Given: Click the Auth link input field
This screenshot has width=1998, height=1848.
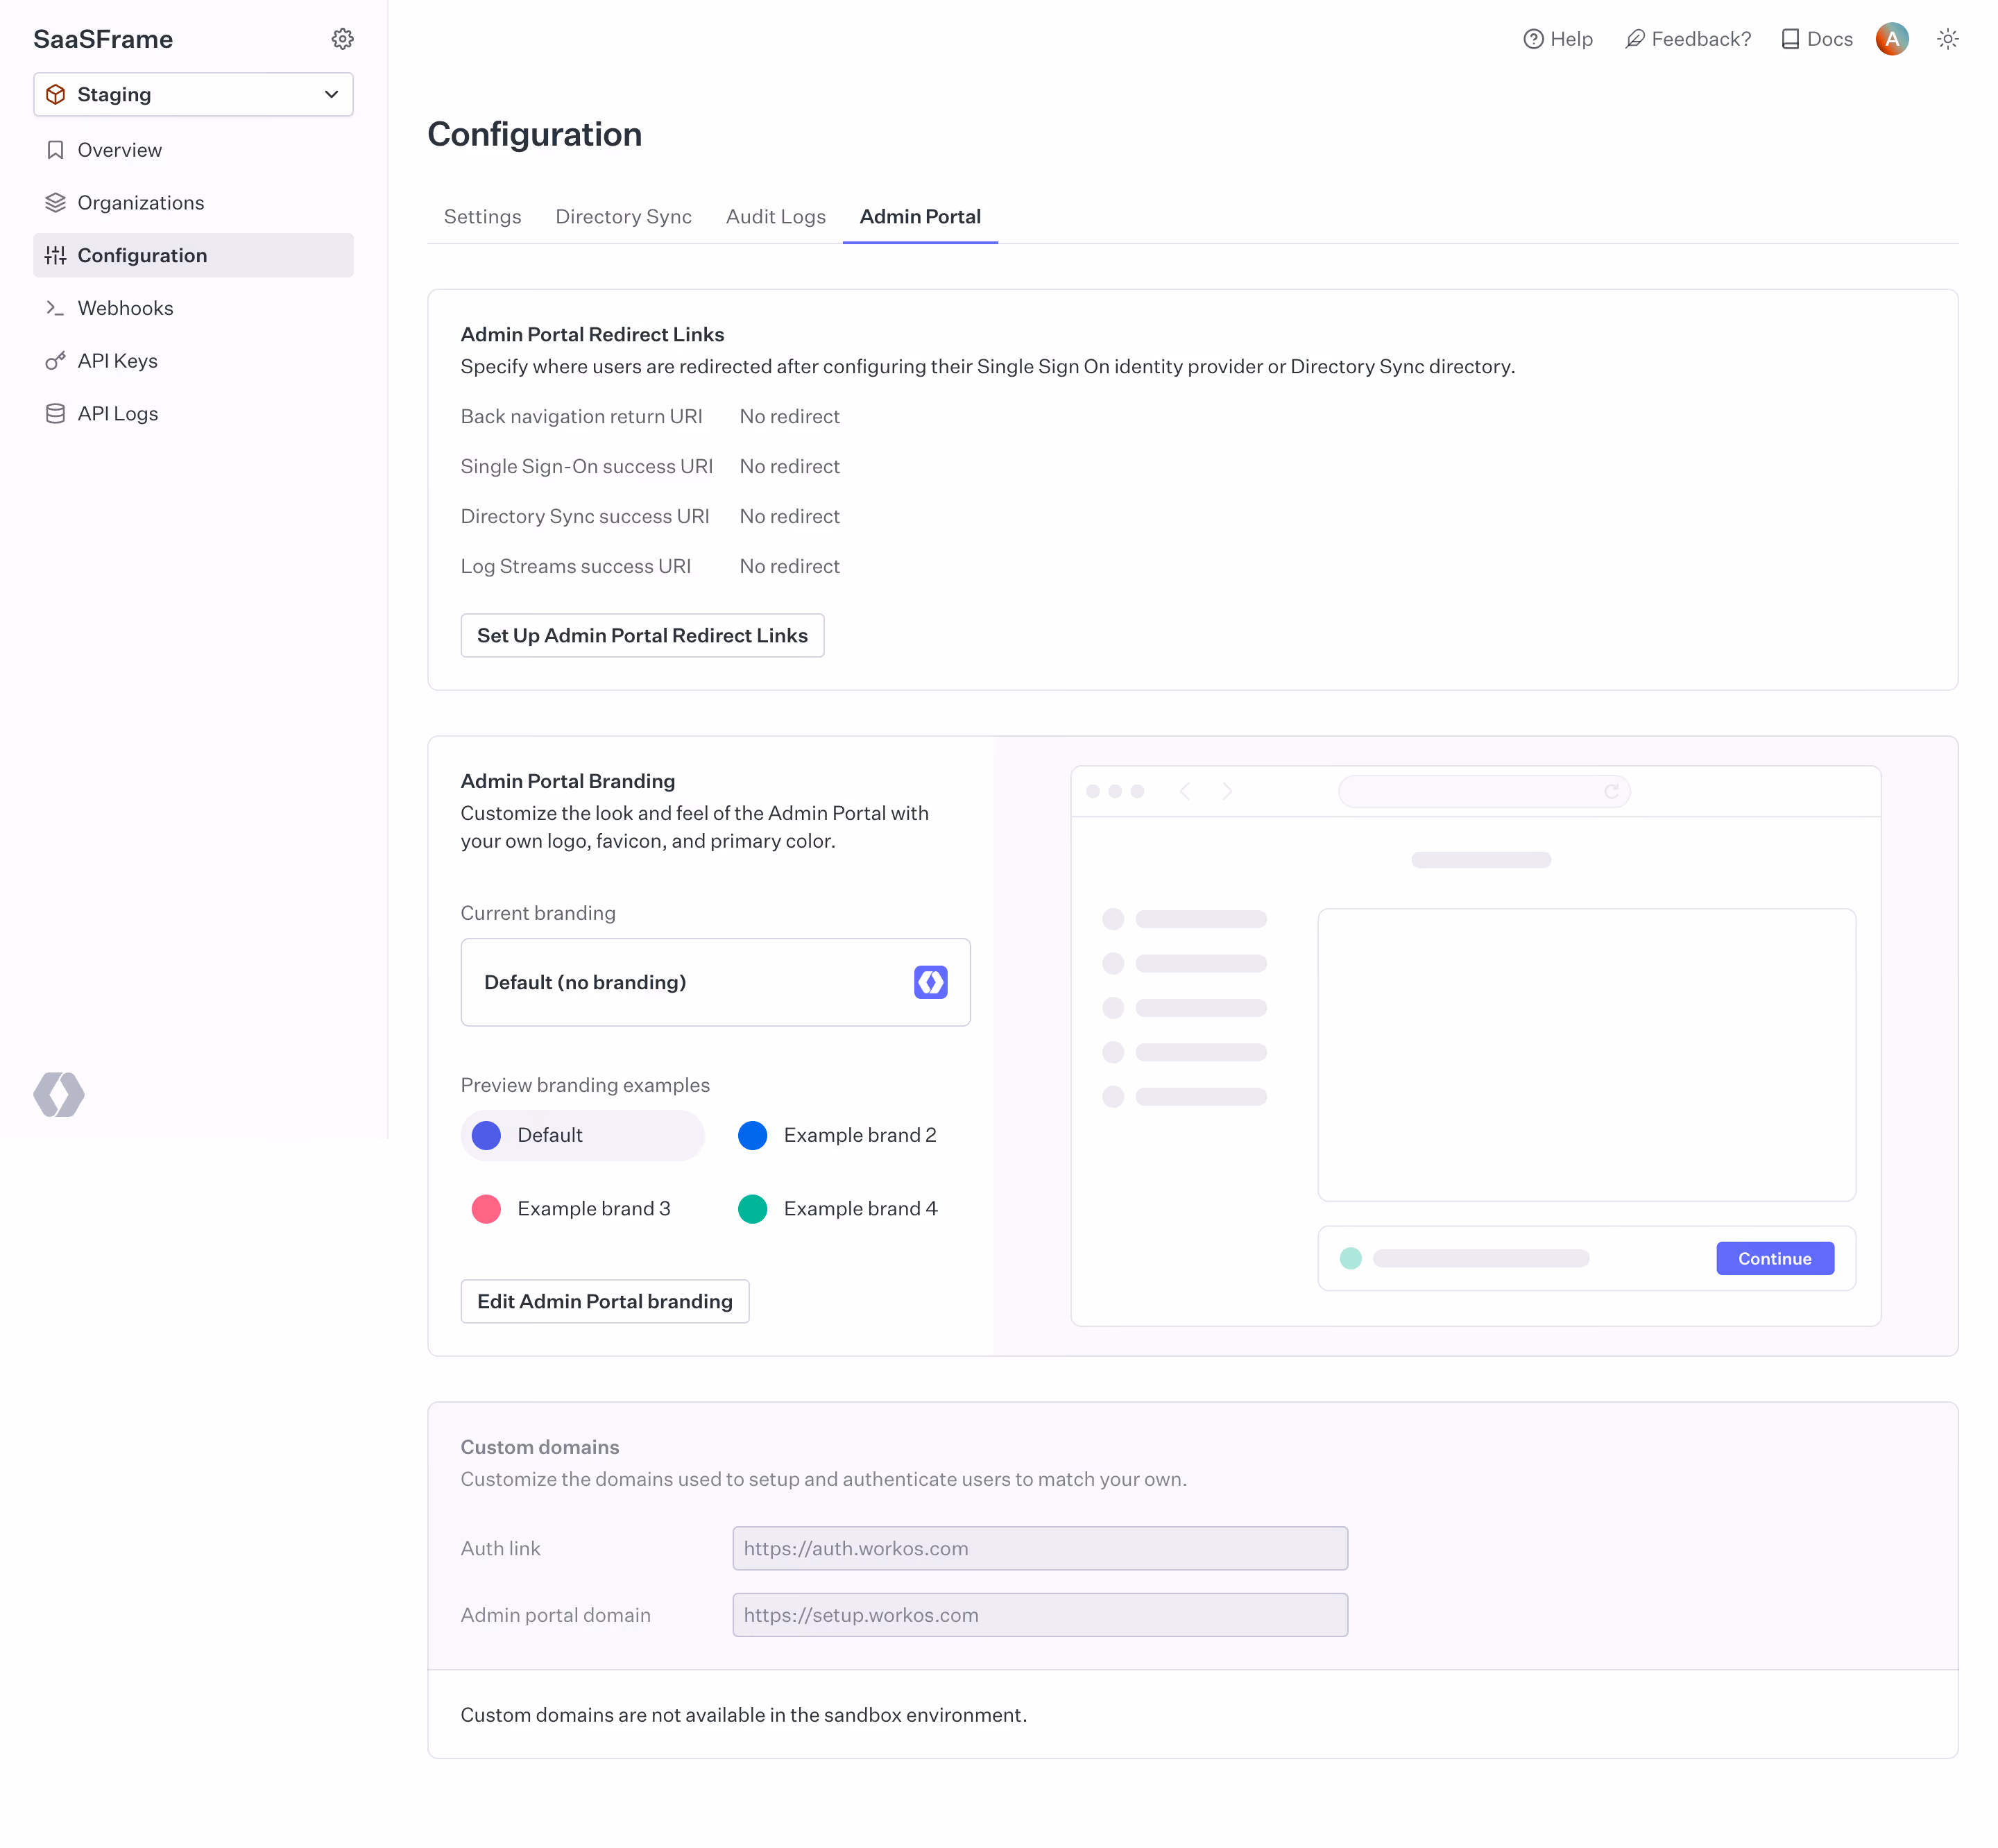Looking at the screenshot, I should (1040, 1548).
